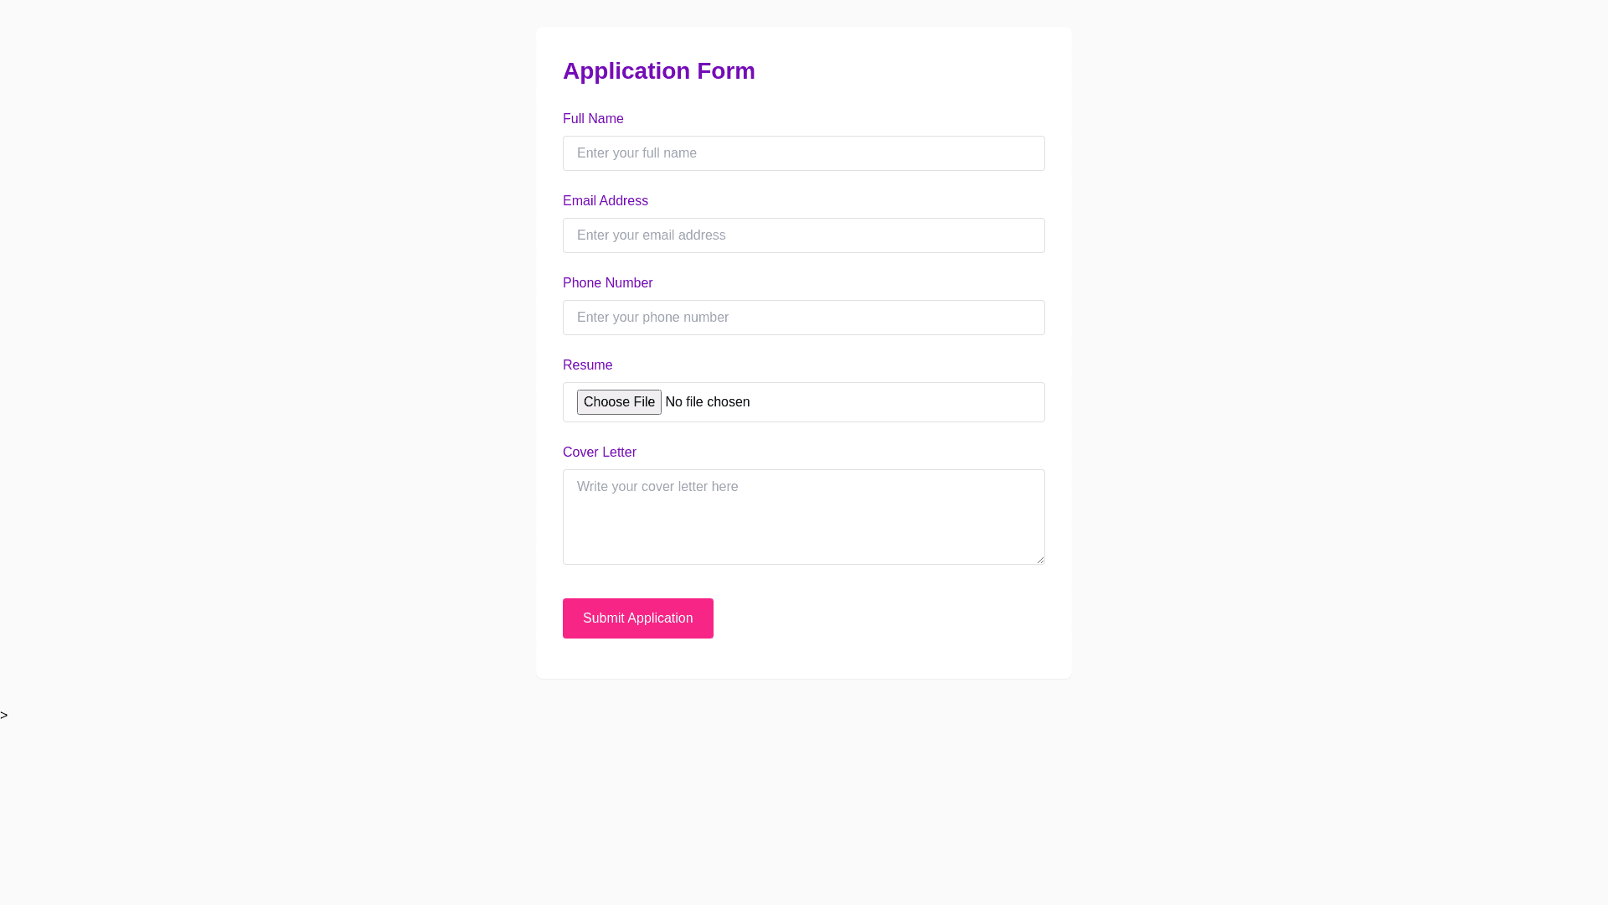The width and height of the screenshot is (1608, 905).
Task: Click the word Form in the heading
Action: tap(726, 71)
